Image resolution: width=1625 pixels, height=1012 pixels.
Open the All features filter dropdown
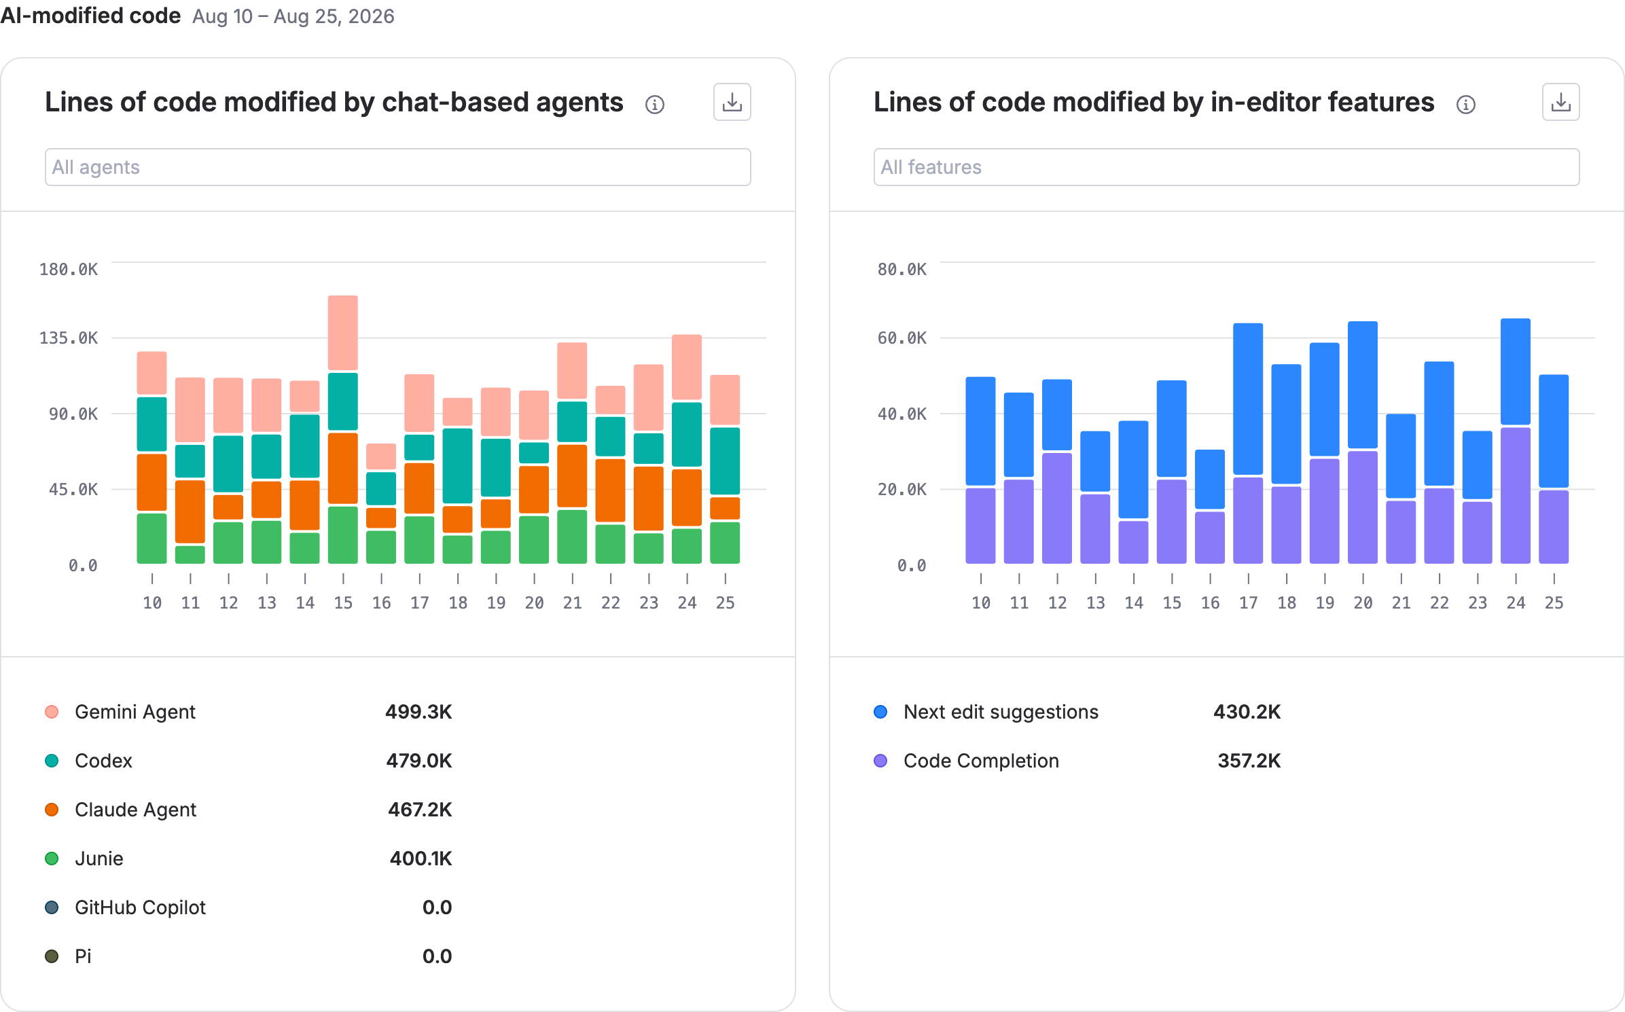coord(1226,167)
